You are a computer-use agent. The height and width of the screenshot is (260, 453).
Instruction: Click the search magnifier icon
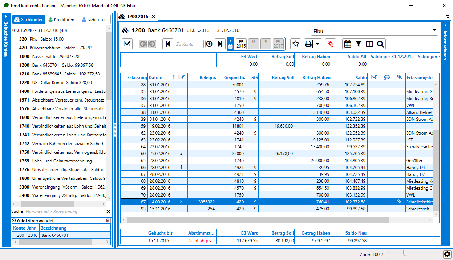click(x=380, y=44)
